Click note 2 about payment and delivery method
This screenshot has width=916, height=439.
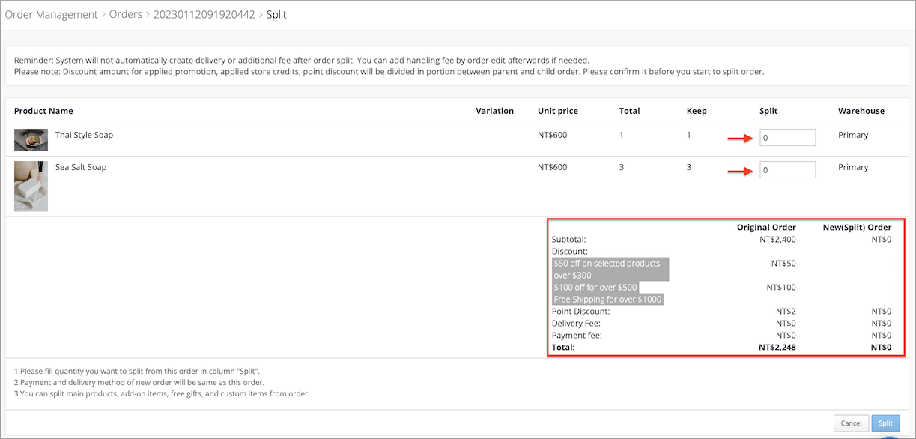click(139, 382)
